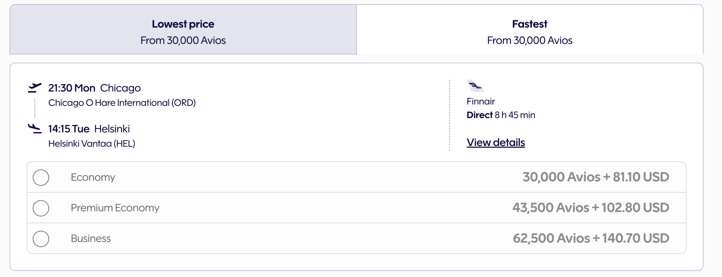Click the arrival airplane landing icon
Screen dimensions: 722x277
[34, 129]
